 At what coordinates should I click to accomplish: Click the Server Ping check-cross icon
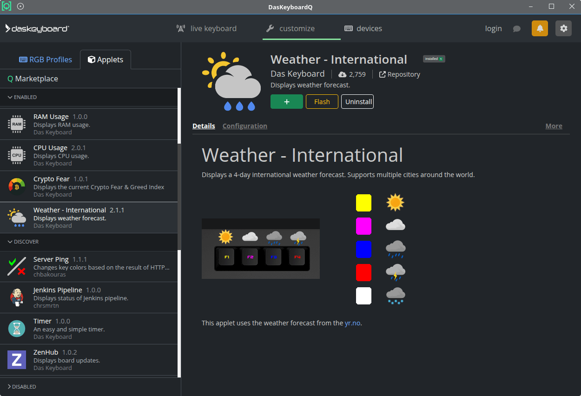click(17, 267)
